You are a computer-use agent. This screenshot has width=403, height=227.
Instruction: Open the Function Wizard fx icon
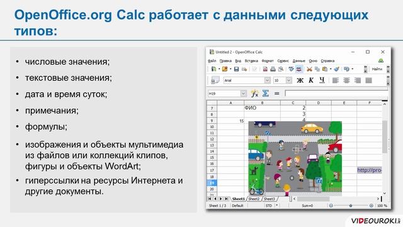click(x=254, y=93)
